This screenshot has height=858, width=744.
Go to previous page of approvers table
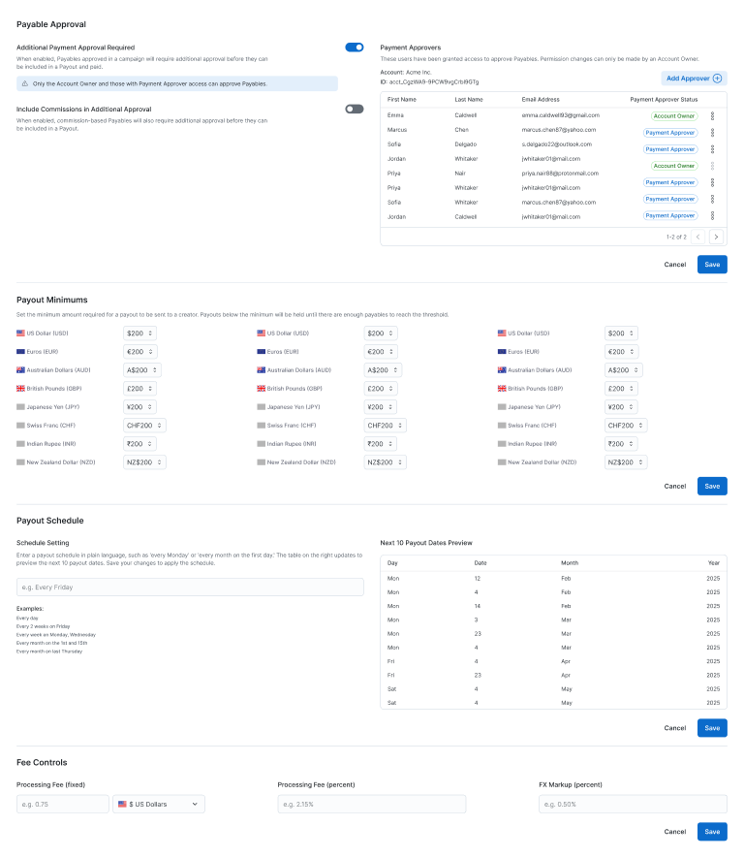coord(697,237)
